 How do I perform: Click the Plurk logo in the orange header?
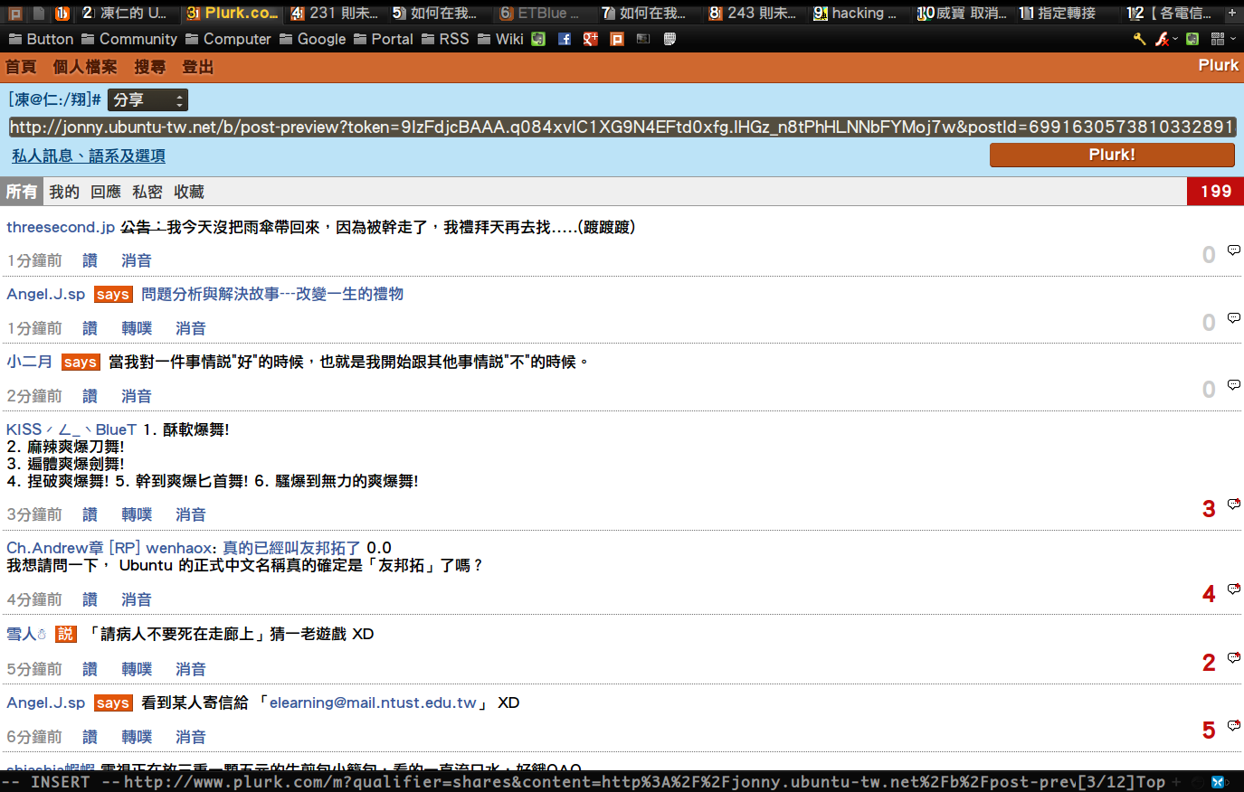1219,65
